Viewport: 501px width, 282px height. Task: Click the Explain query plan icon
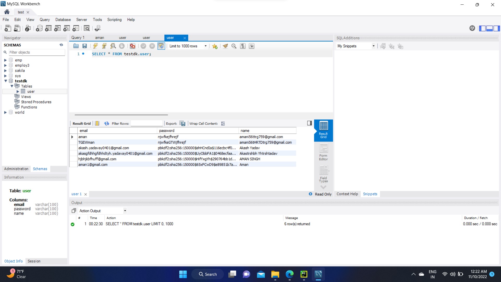coord(113,46)
